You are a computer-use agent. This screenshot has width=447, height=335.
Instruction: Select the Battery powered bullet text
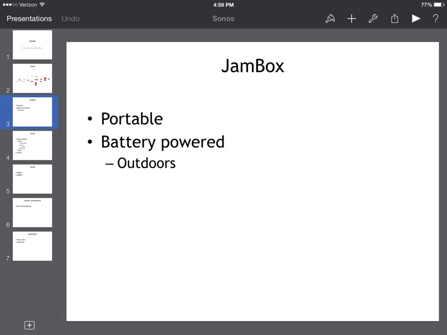tap(162, 142)
